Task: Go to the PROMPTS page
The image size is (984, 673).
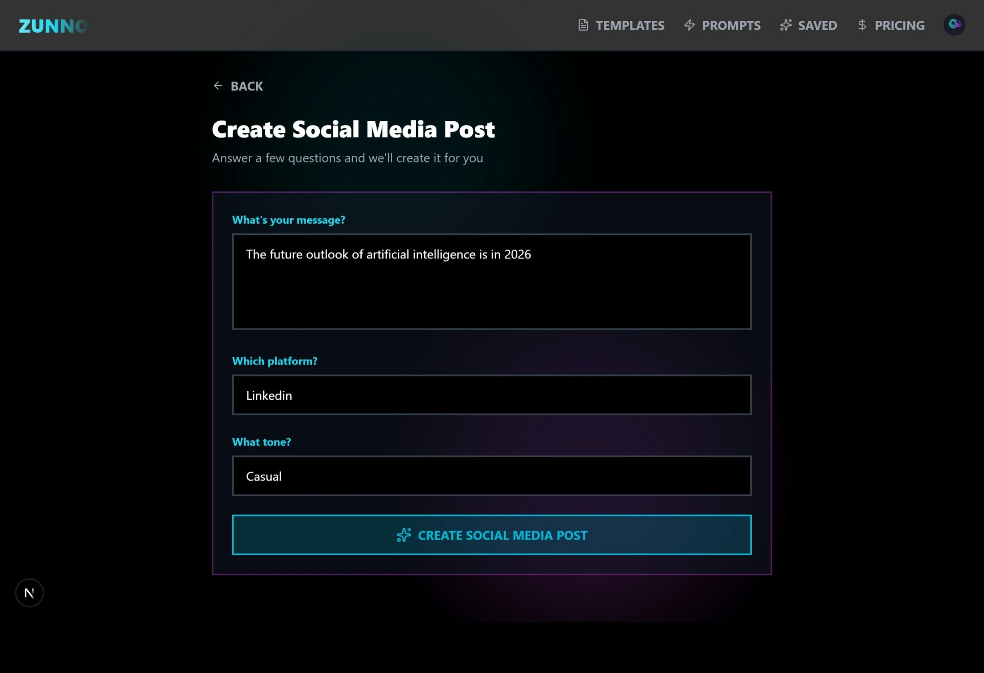Action: pyautogui.click(x=731, y=26)
